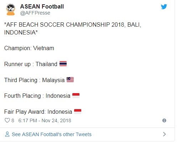
Task: Click the AFF BEACH SOCCER CHAMPIONSHIP 2018 headline
Action: coord(73,28)
